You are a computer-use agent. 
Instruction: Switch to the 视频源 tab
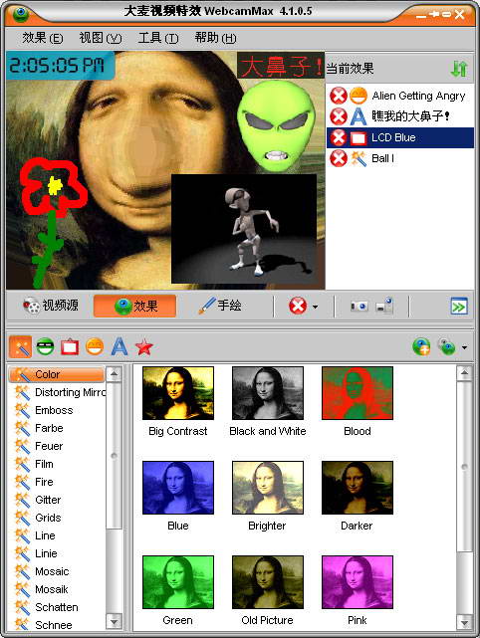pyautogui.click(x=51, y=306)
